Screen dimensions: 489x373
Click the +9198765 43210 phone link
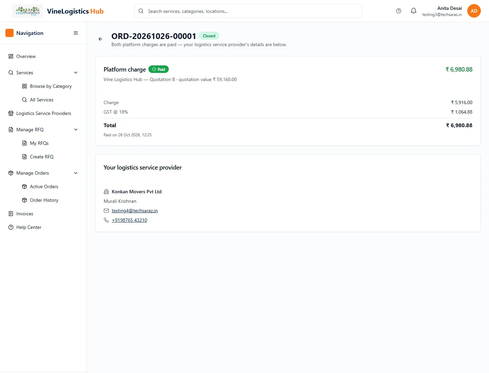[129, 220]
